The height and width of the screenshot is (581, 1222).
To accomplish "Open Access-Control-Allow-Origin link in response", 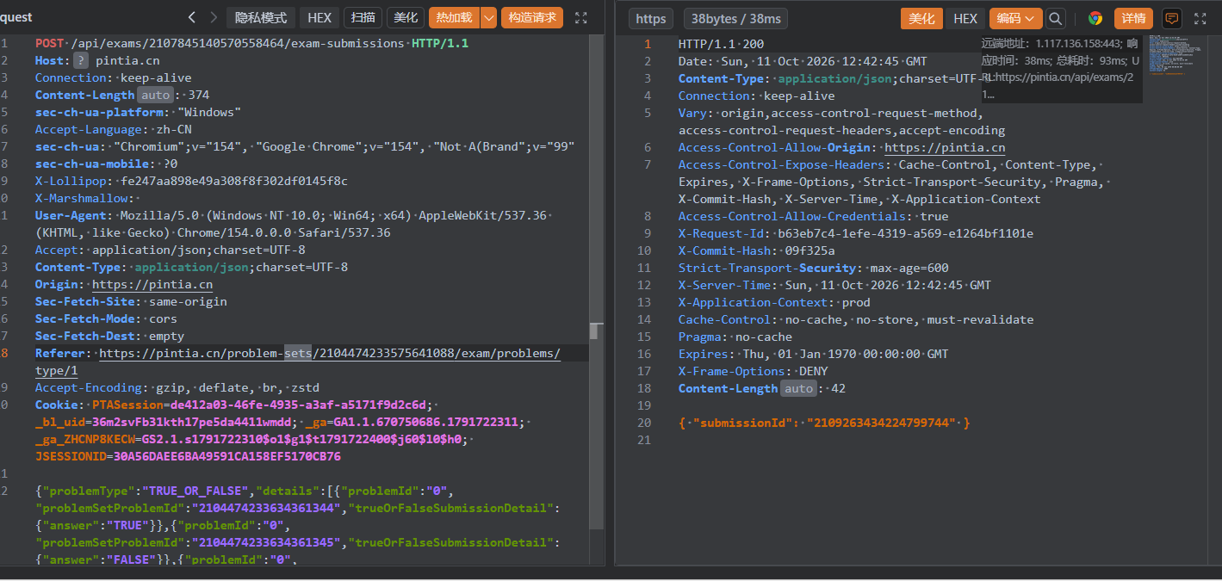I will coord(945,147).
